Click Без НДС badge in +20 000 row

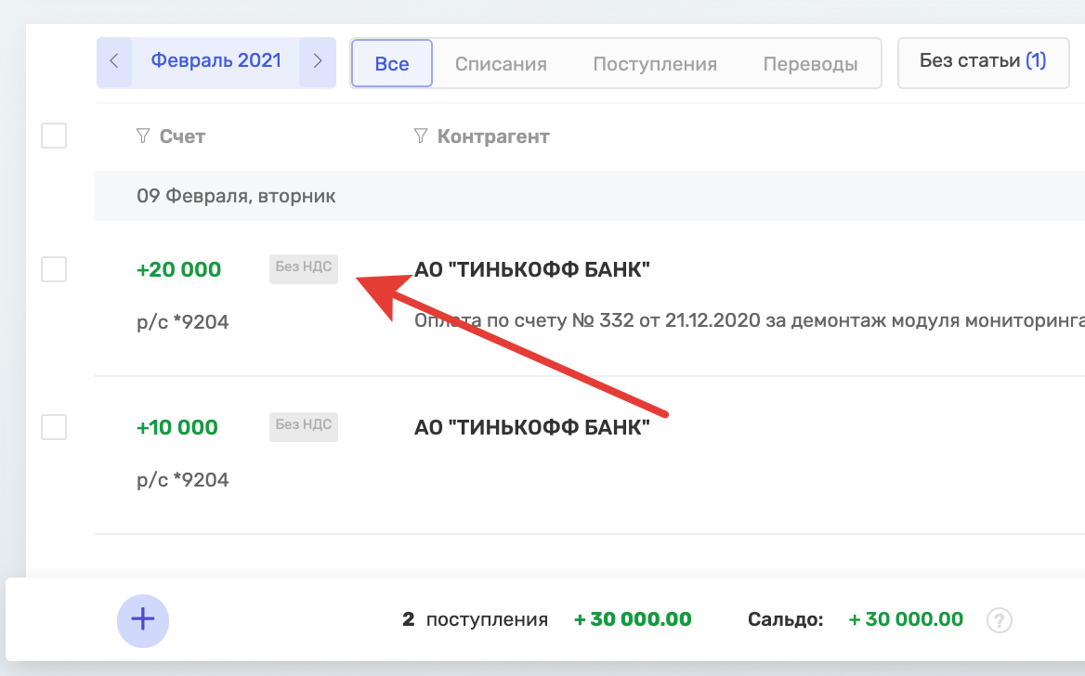[304, 267]
